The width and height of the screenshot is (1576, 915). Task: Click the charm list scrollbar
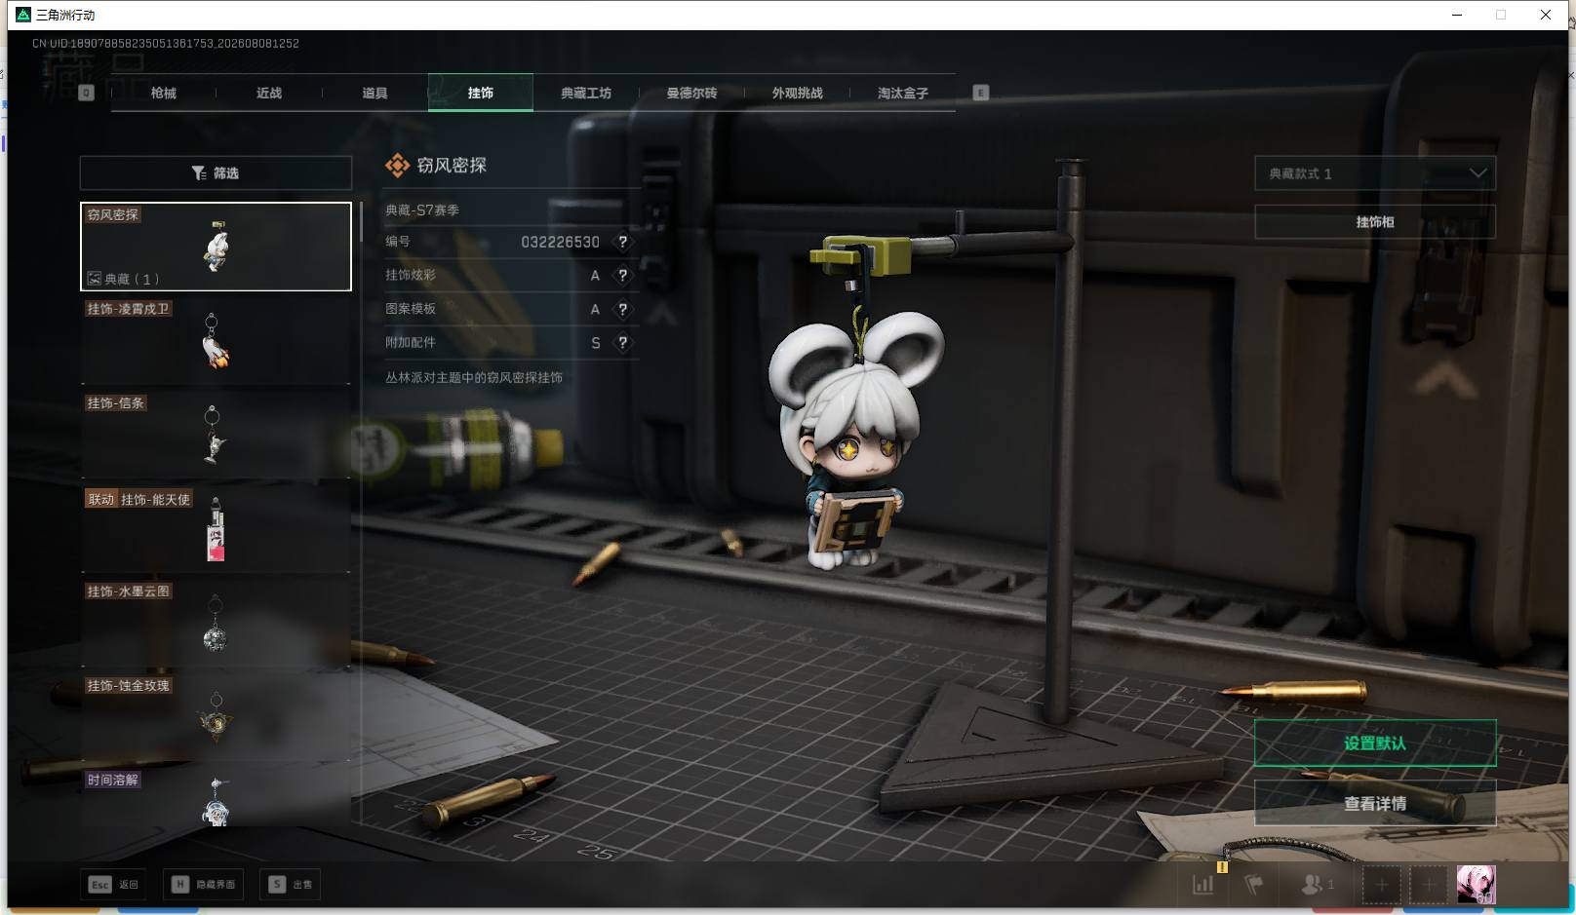pyautogui.click(x=361, y=223)
